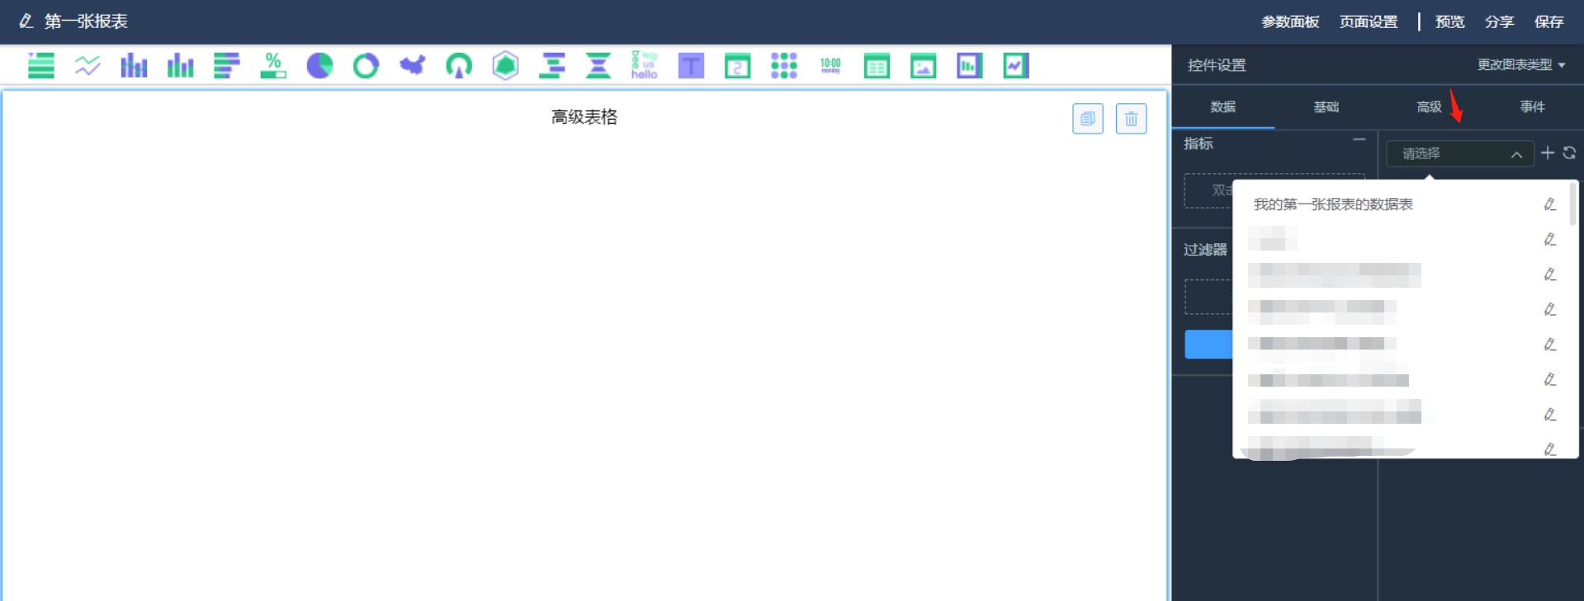Open the 参数面板 menu
This screenshot has width=1584, height=601.
(1290, 21)
